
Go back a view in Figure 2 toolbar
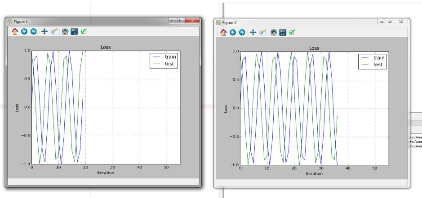click(x=233, y=32)
